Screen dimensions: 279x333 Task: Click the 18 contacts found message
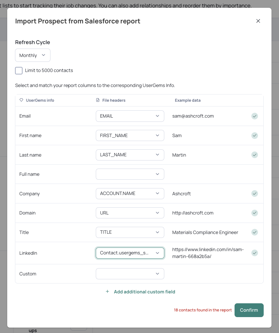tap(203, 310)
